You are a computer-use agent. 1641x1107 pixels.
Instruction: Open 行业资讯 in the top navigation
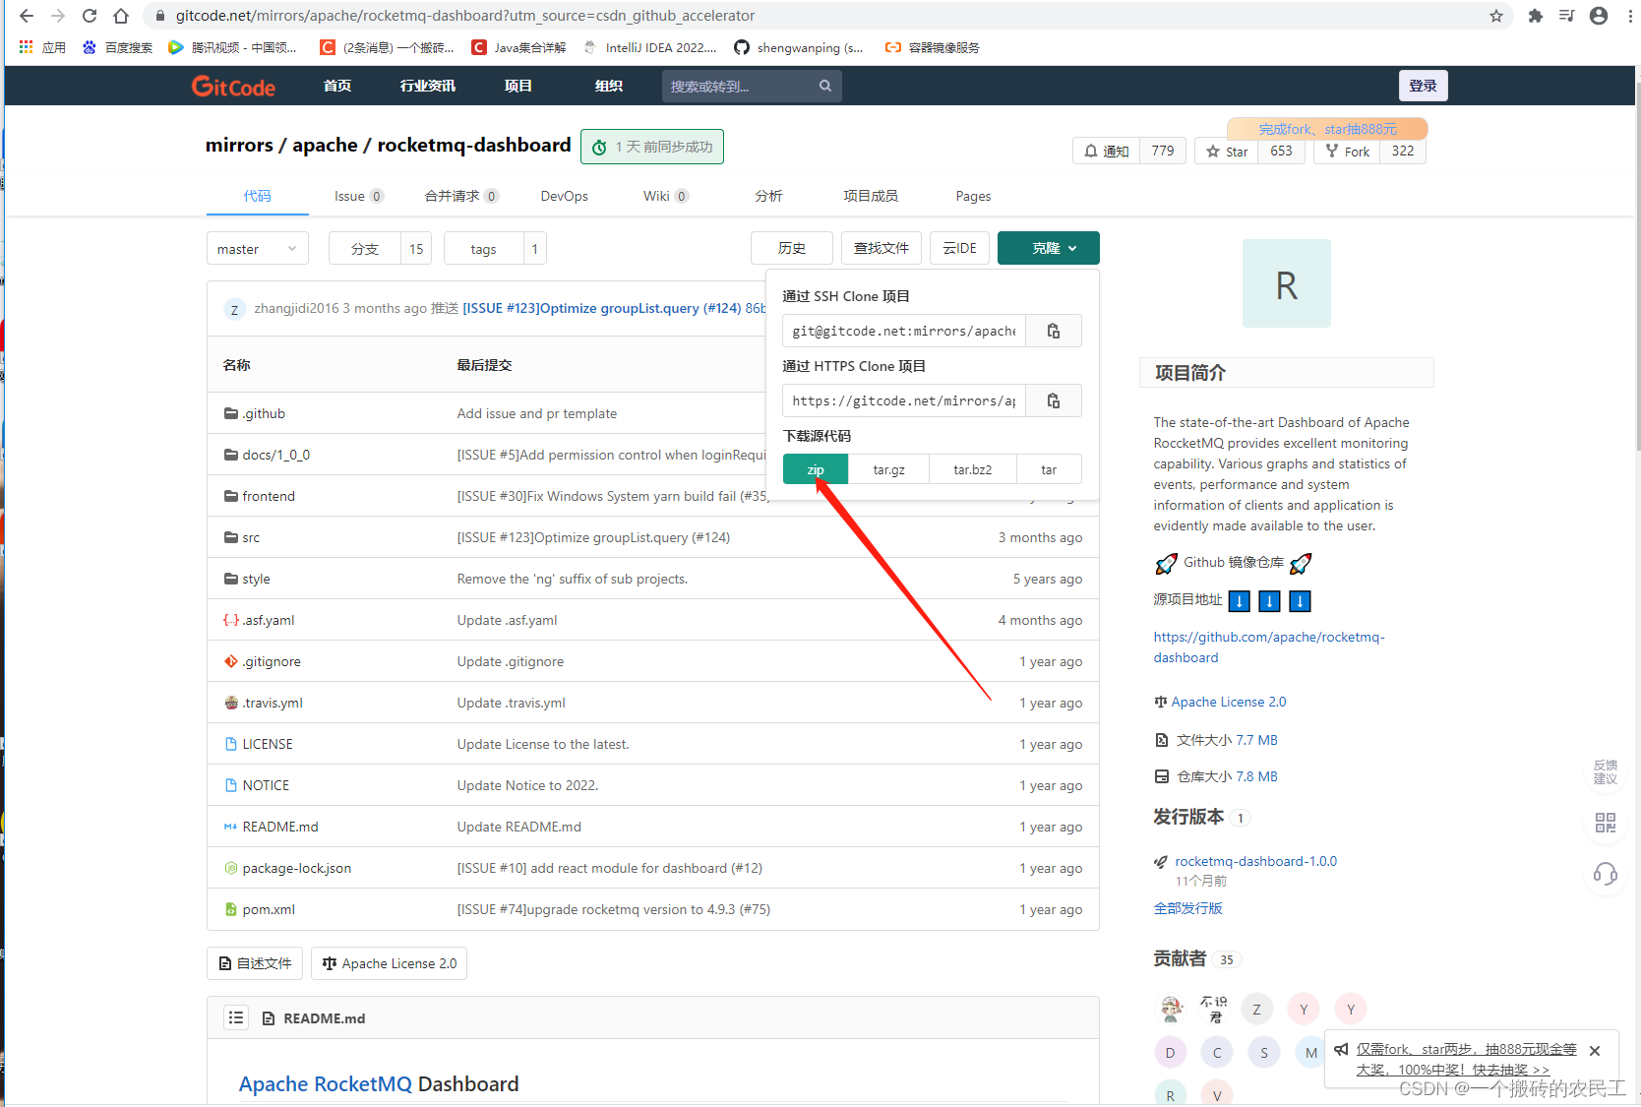[428, 86]
